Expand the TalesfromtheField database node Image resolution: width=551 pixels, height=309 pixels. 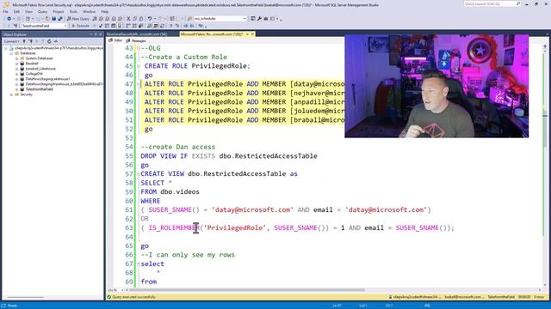click(x=16, y=89)
